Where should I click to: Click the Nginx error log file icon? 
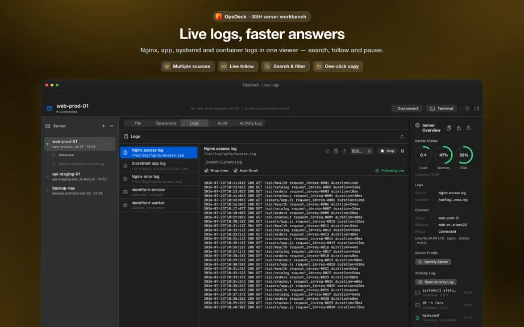[126, 179]
